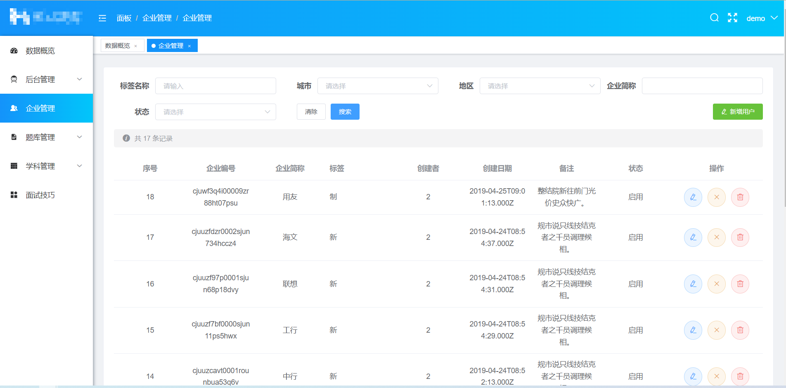The image size is (786, 388).
Task: Click the X icon for row 16 联想
Action: pyautogui.click(x=717, y=284)
